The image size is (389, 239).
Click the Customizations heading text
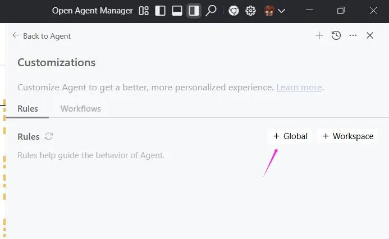coord(57,62)
